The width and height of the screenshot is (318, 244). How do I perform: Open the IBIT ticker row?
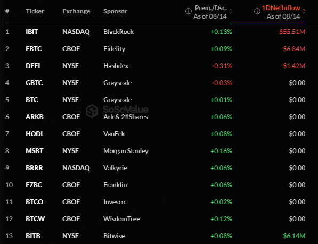[156, 32]
